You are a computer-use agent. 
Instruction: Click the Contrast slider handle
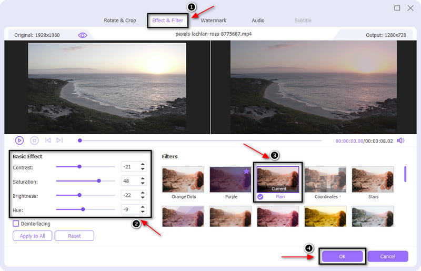point(79,167)
